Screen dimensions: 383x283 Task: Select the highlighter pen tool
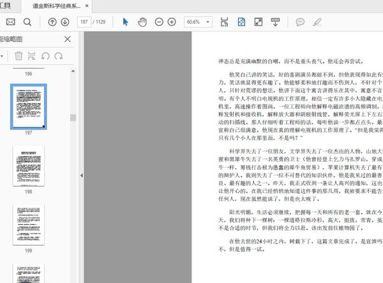tap(317, 22)
